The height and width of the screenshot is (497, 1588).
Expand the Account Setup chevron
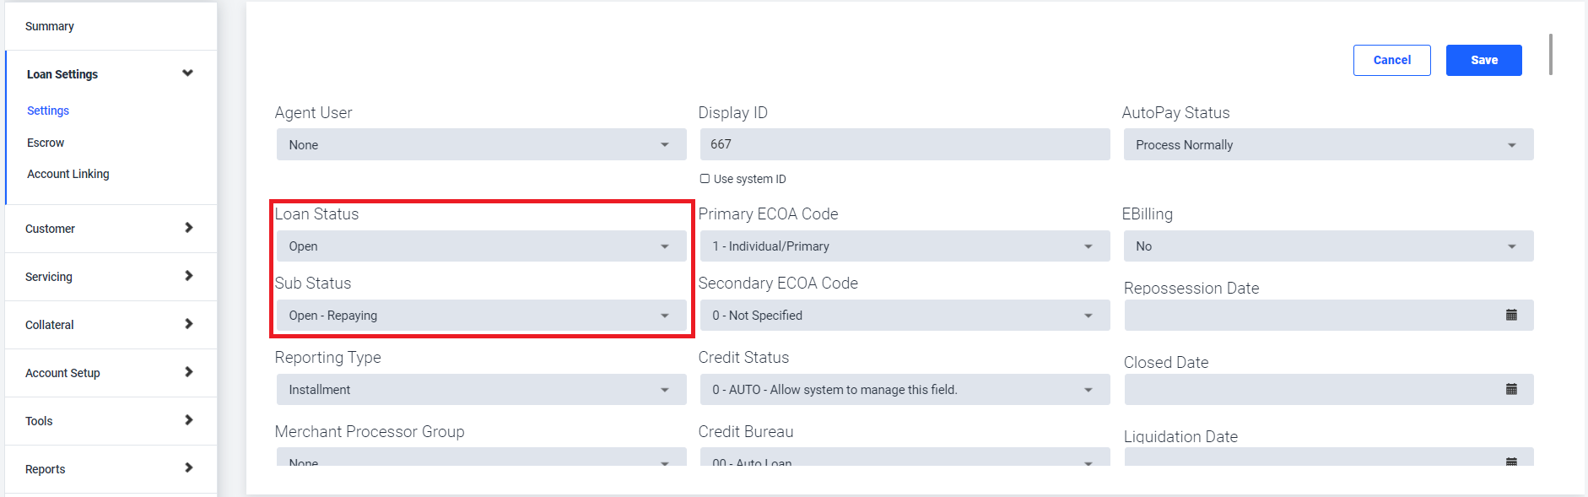[x=188, y=372]
